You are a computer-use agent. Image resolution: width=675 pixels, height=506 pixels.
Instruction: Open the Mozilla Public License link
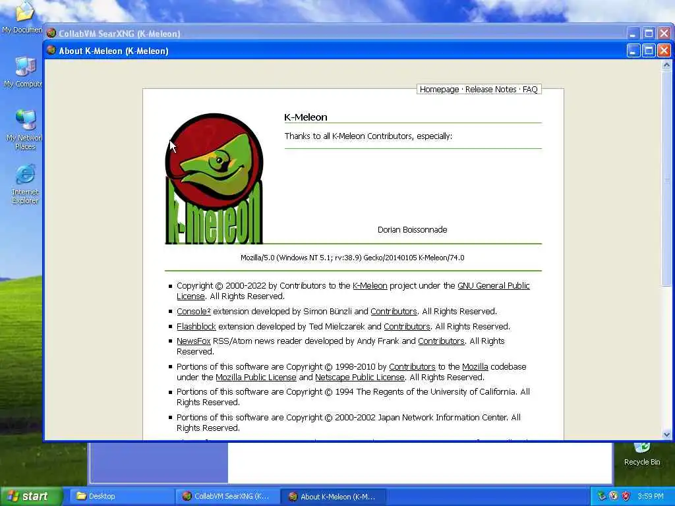tap(256, 378)
